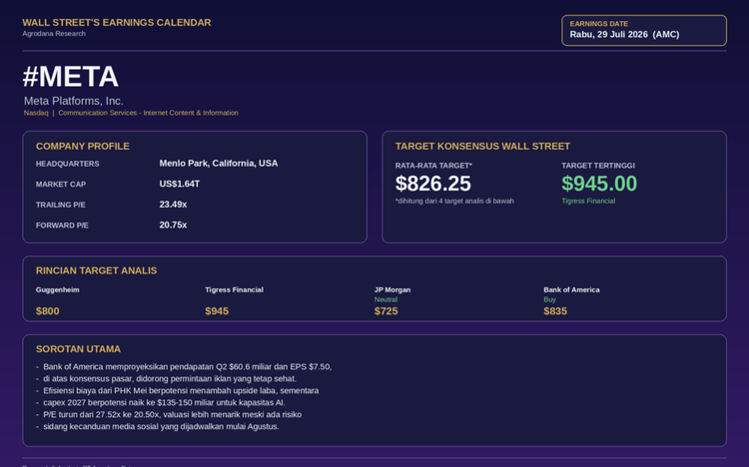Click the $945.00 highest target figure
This screenshot has width=749, height=467.
click(599, 184)
